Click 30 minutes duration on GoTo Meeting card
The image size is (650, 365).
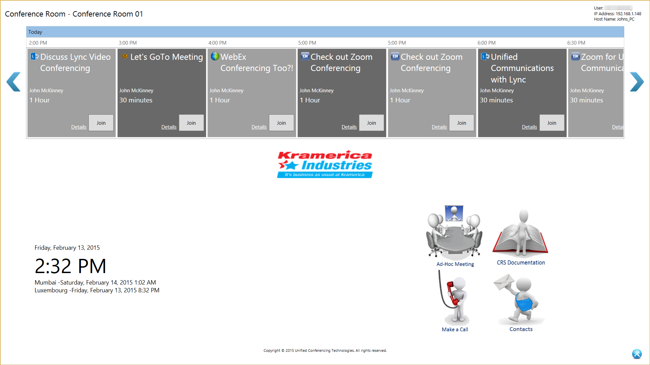point(136,100)
